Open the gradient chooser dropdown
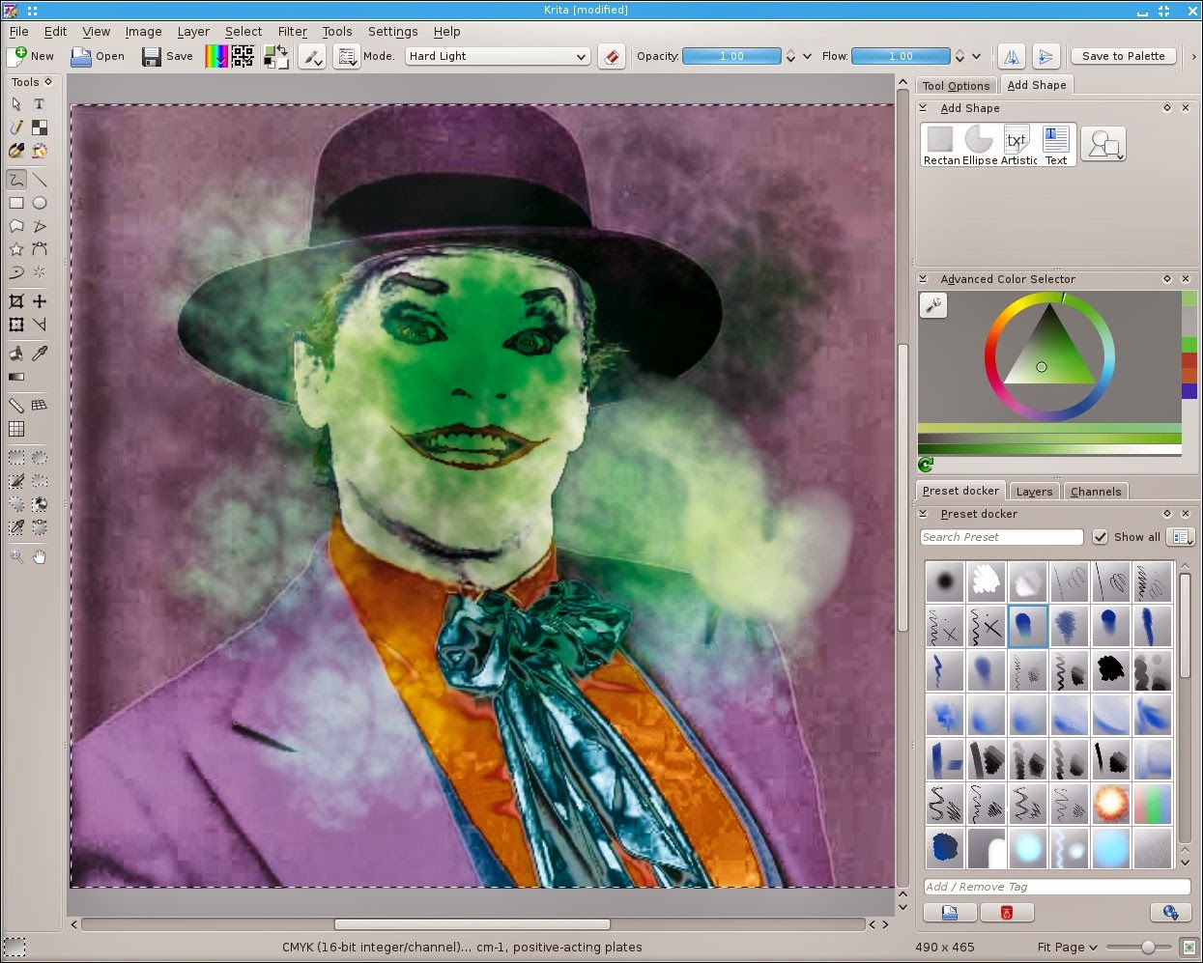This screenshot has width=1203, height=963. point(216,56)
